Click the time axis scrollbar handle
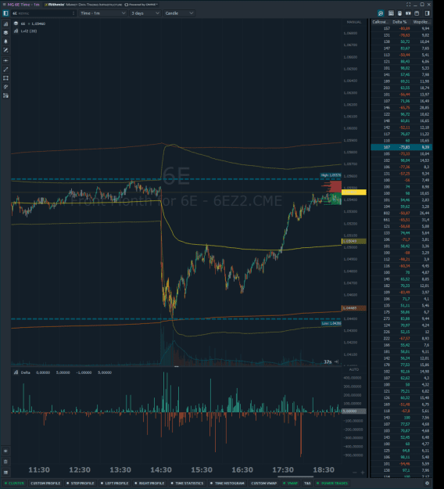This screenshot has height=489, width=444. [x=295, y=476]
